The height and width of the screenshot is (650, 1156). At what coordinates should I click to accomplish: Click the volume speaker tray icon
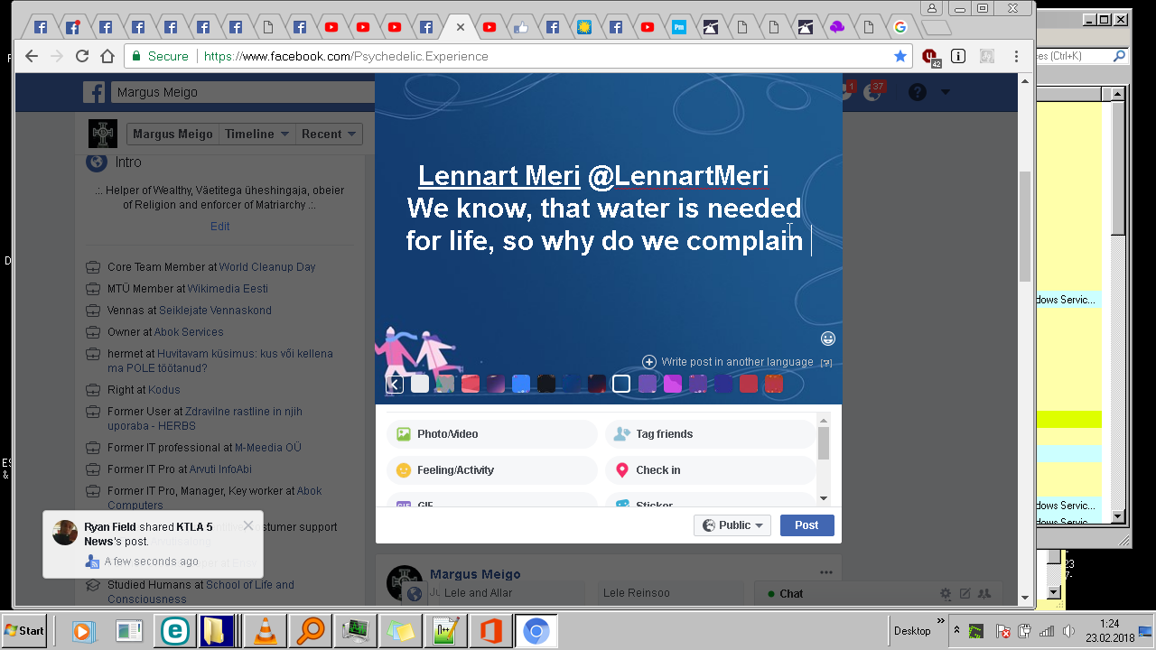coord(1068,631)
